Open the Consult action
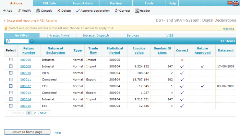The image size is (240, 136). click(x=44, y=11)
